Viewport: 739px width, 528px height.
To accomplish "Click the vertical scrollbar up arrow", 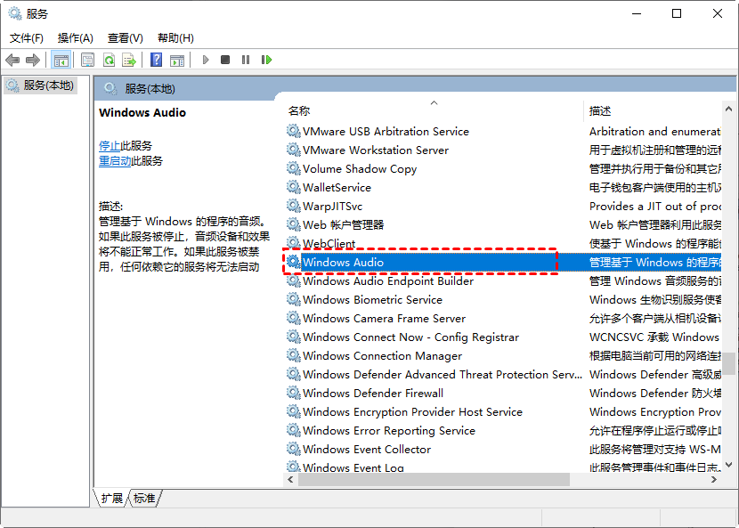I will 728,110.
